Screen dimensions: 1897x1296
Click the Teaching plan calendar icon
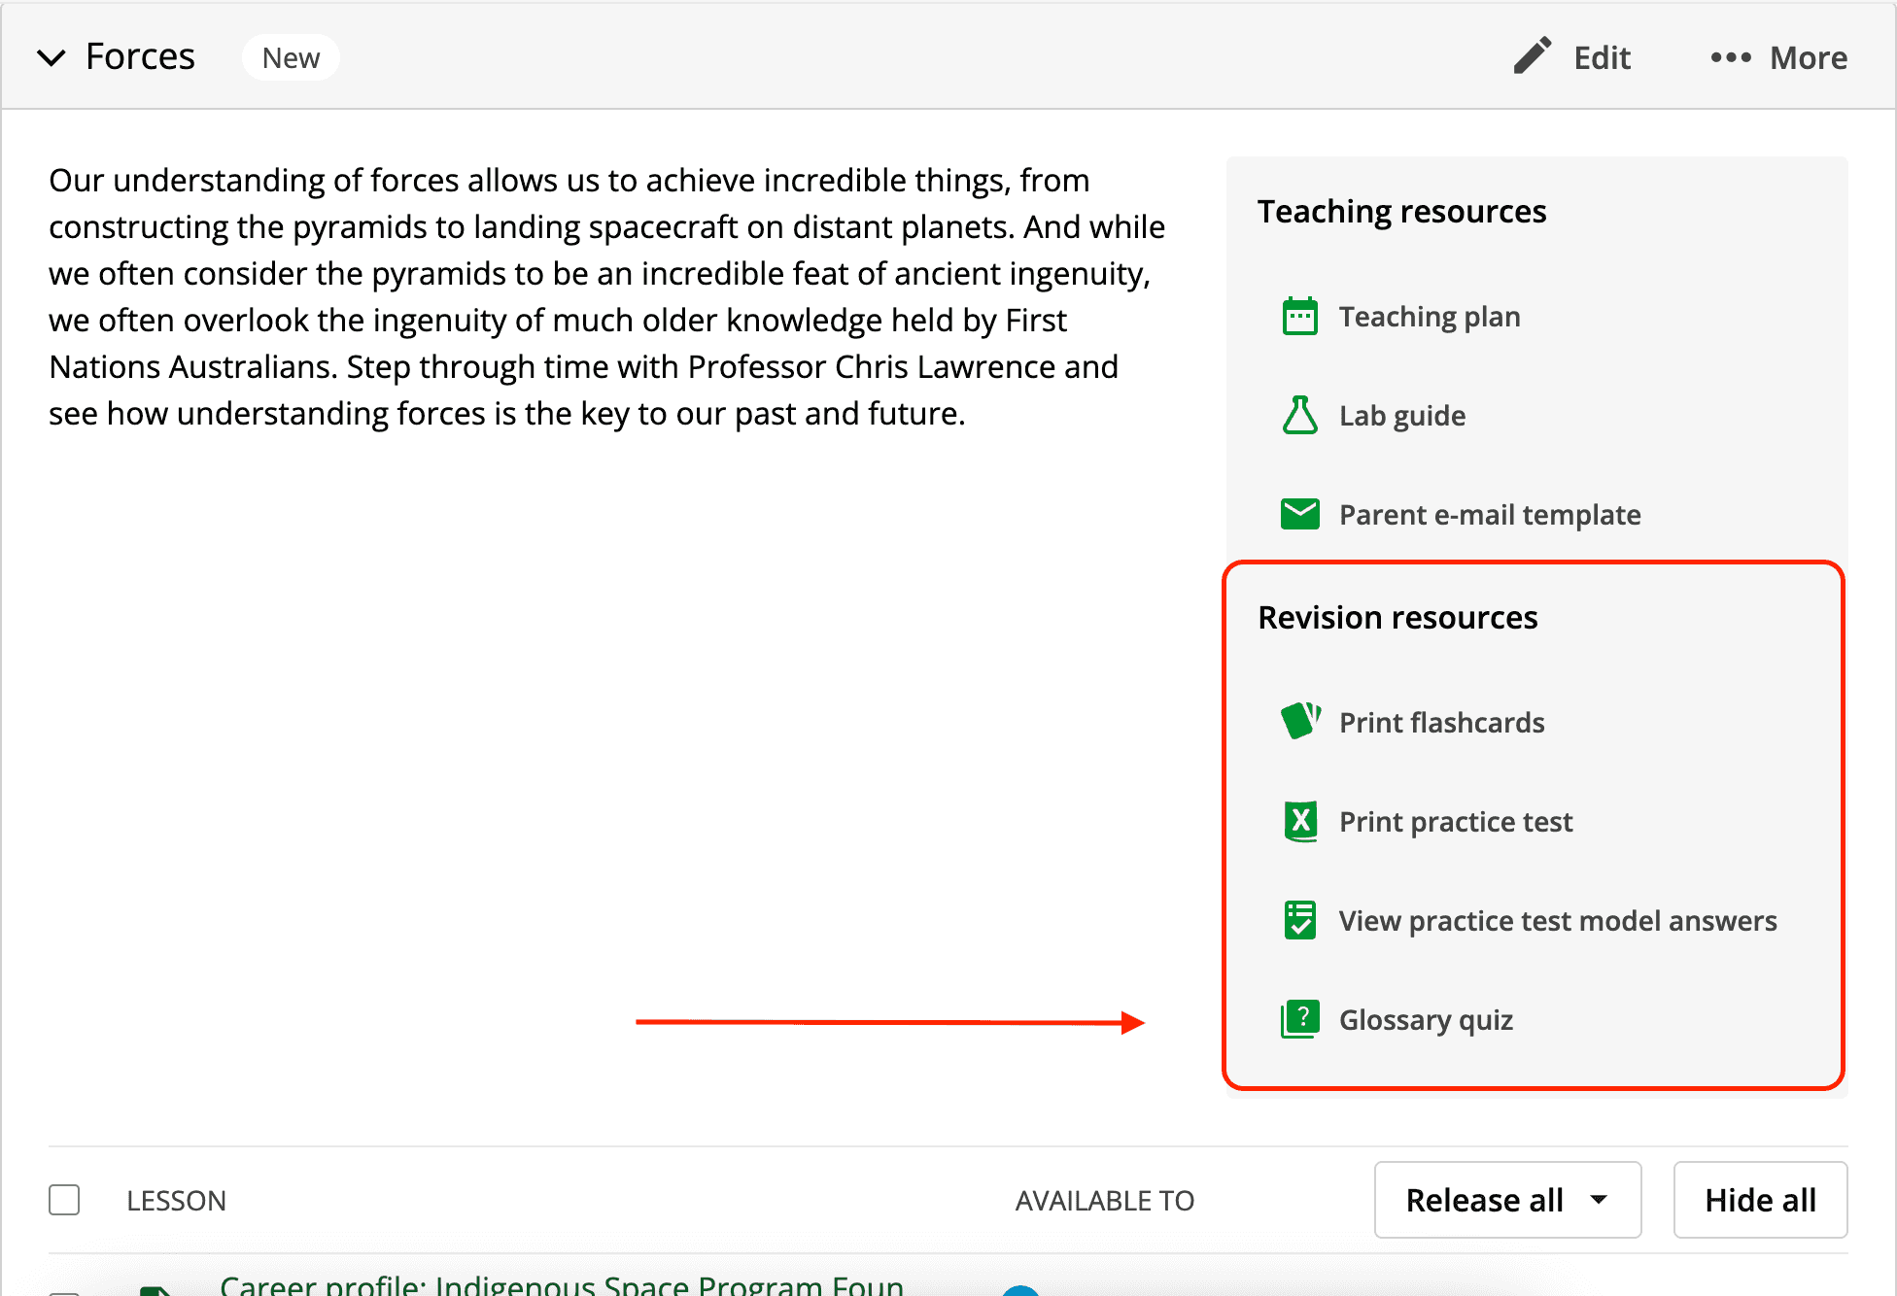[1299, 317]
